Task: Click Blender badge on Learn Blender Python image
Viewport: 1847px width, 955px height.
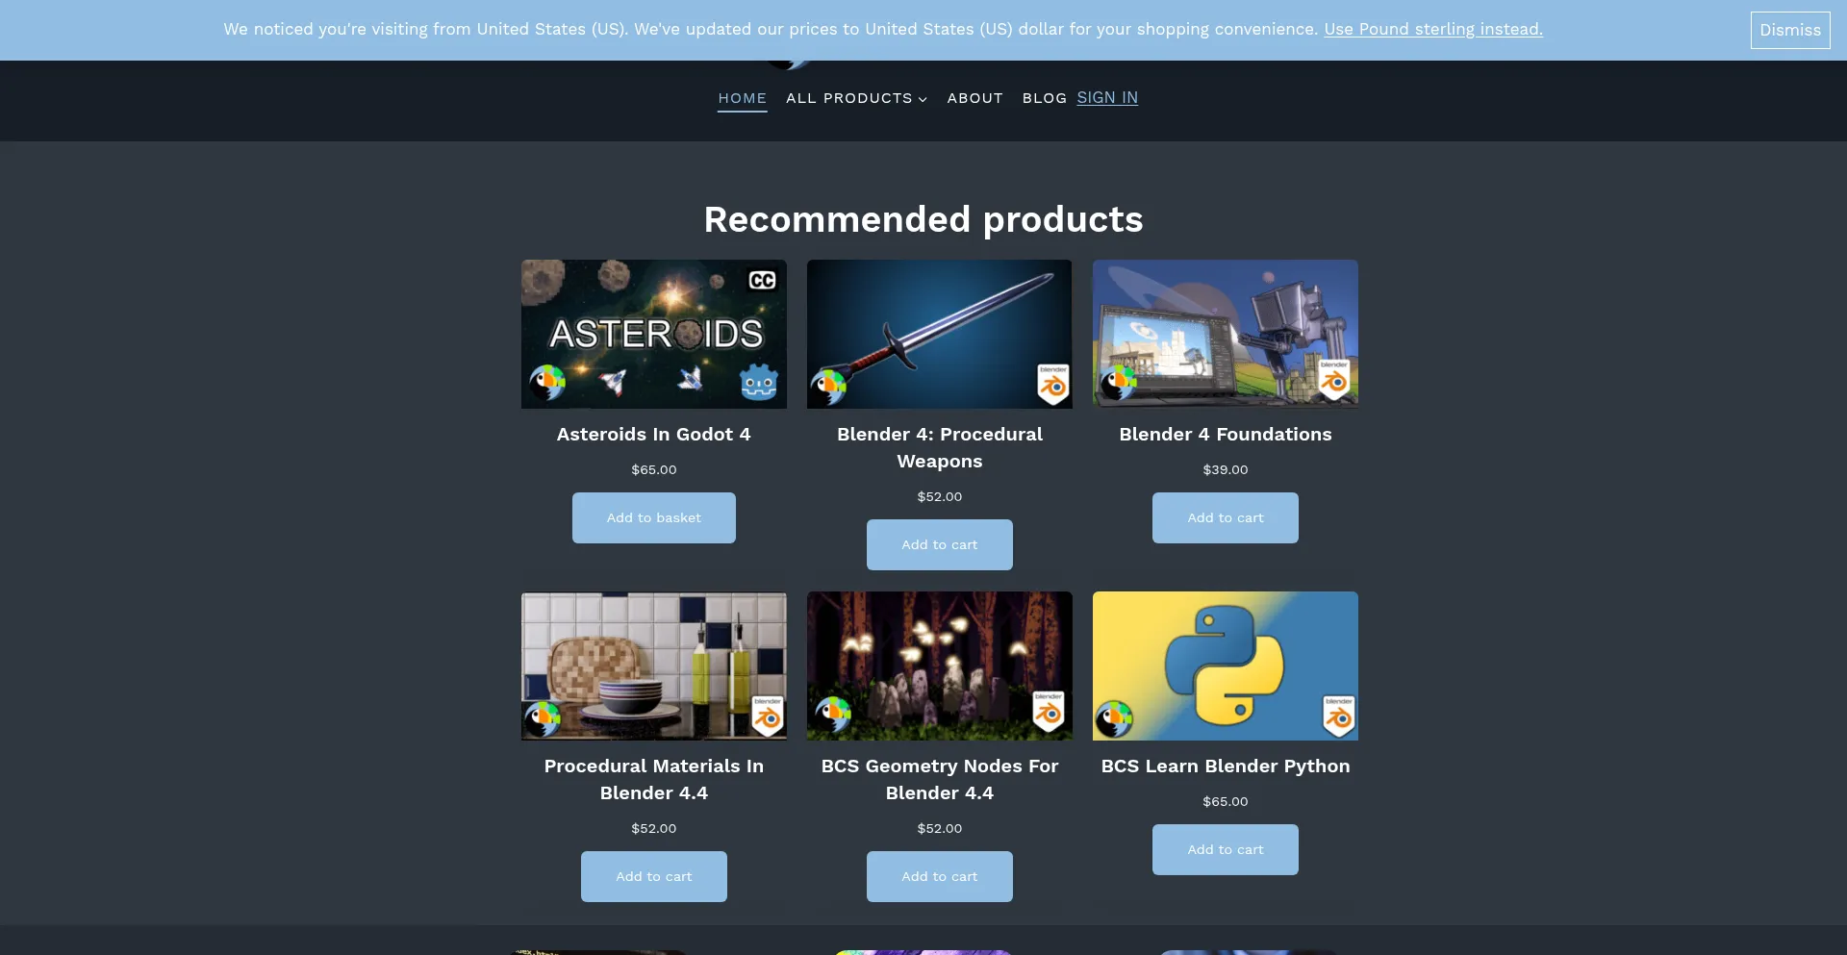Action: [x=1339, y=715]
